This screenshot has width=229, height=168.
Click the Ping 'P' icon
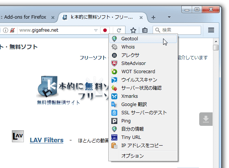tap(114, 121)
